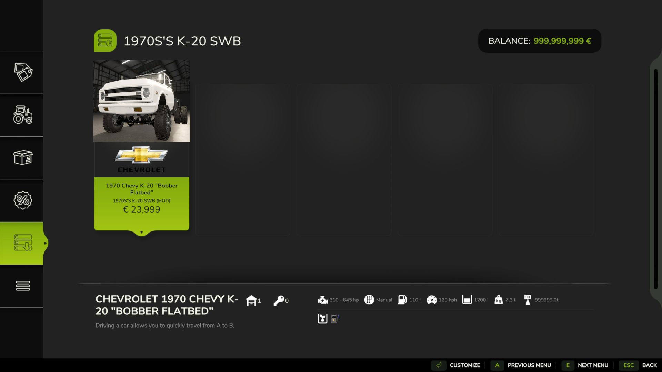Viewport: 662px width, 372px height.
Task: Click the enter key icon beside Customize
Action: pos(439,365)
